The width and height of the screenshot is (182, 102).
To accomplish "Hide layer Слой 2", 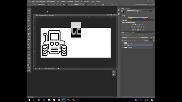I will tap(122, 45).
